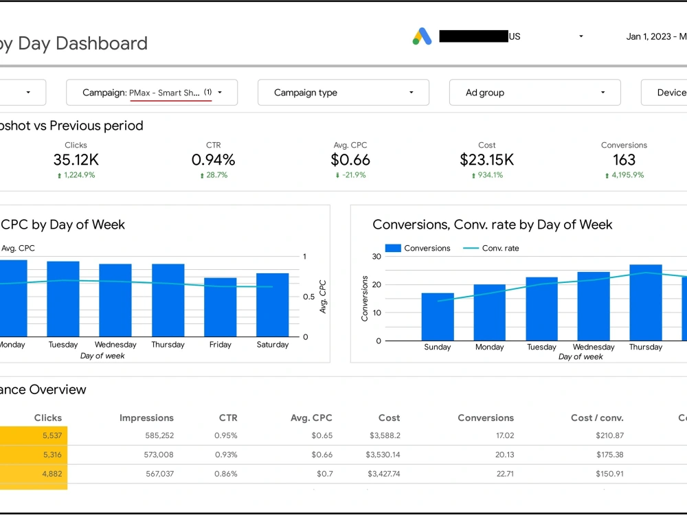Click the CTR scorecard value 0.94%
Screen dimensions: 687x515
coord(214,160)
